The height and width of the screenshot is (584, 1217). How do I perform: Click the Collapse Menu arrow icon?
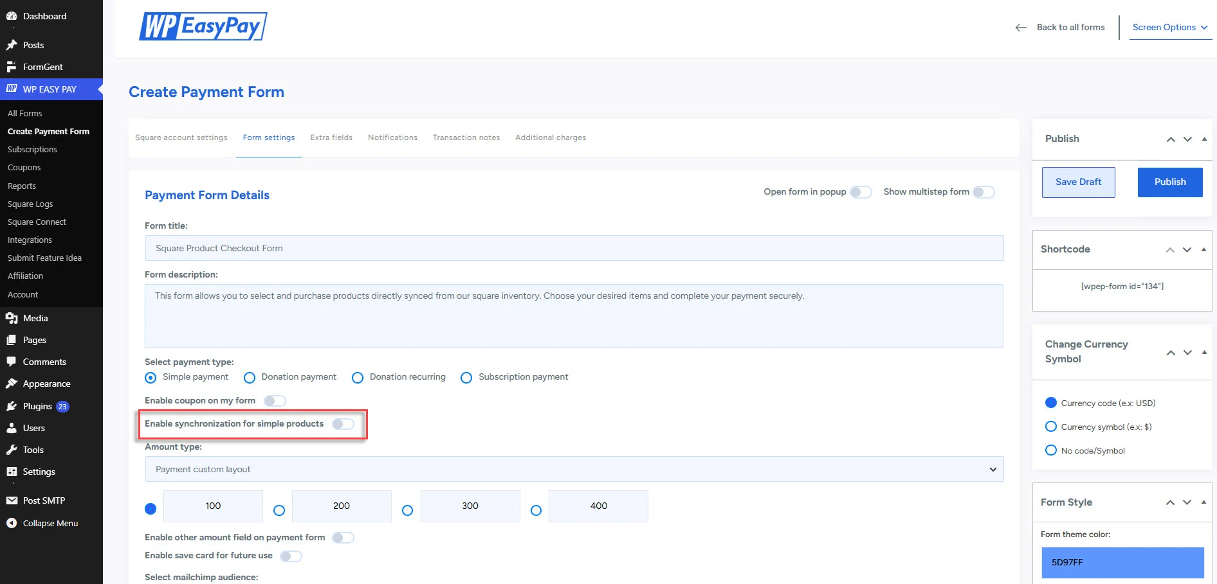[x=12, y=523]
